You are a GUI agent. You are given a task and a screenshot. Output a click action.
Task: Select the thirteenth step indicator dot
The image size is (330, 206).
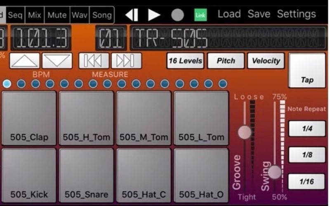(x=180, y=84)
